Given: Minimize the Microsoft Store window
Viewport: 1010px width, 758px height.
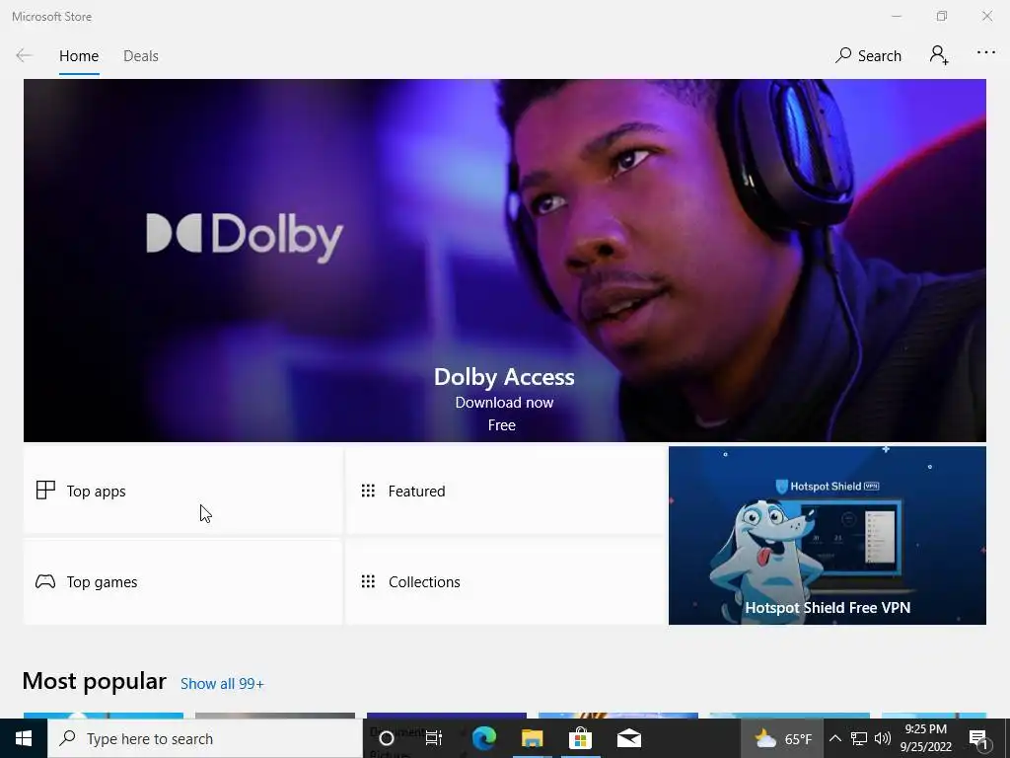Looking at the screenshot, I should [x=896, y=16].
